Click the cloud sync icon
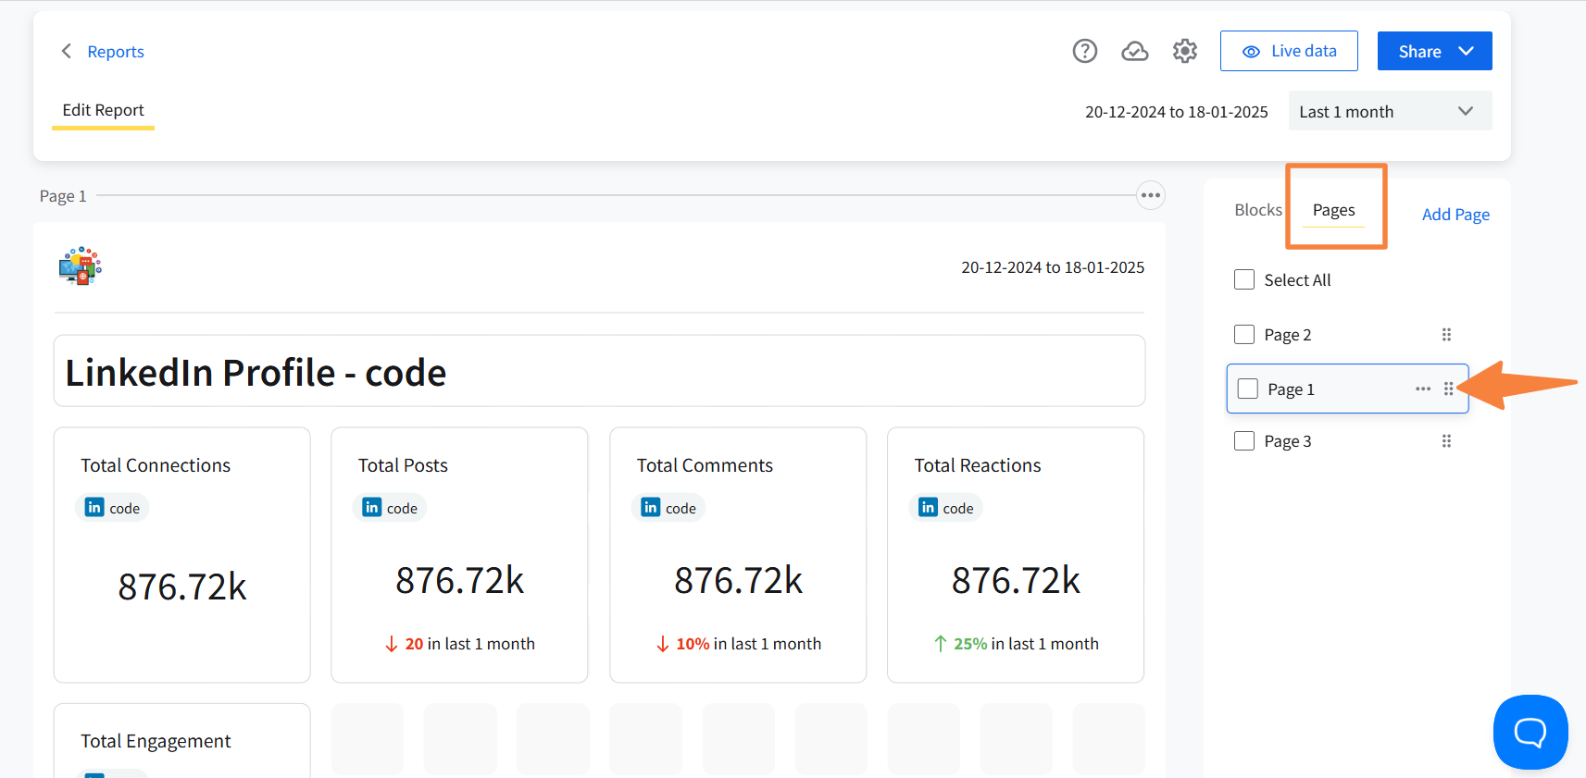Viewport: 1586px width, 778px height. coord(1134,51)
